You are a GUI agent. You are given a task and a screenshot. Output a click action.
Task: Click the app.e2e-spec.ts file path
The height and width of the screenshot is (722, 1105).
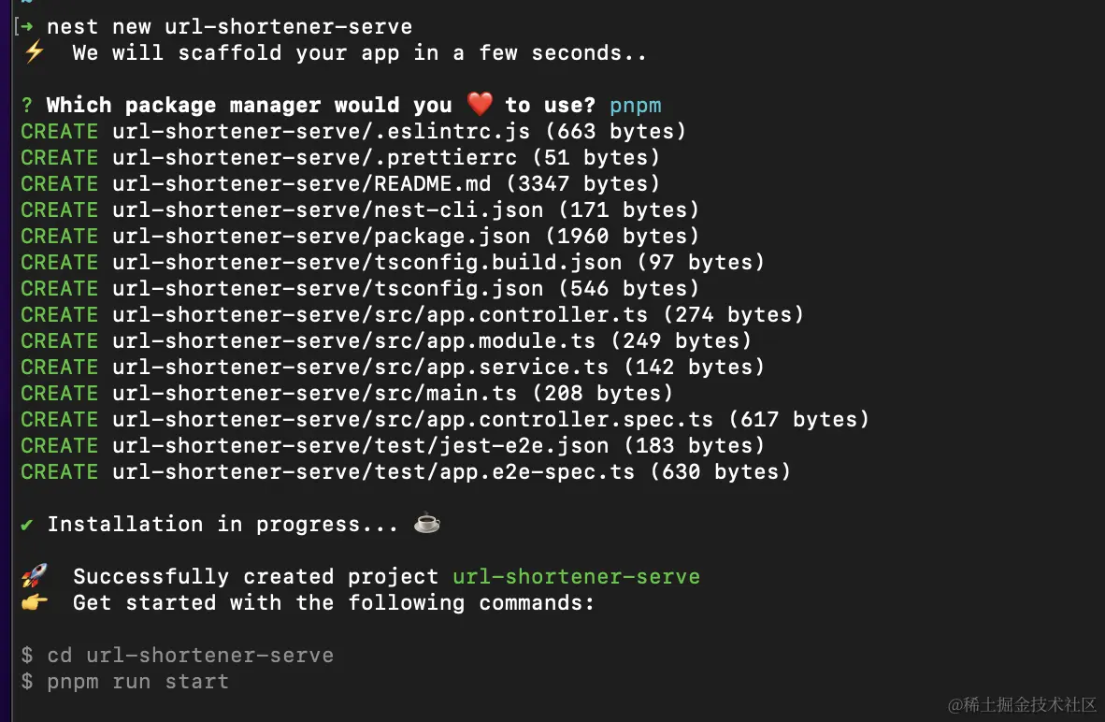(x=373, y=472)
